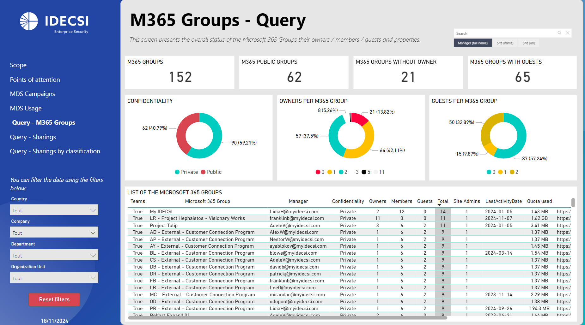Click the red legend dot for 0 owners
This screenshot has height=325, width=585.
pos(318,172)
